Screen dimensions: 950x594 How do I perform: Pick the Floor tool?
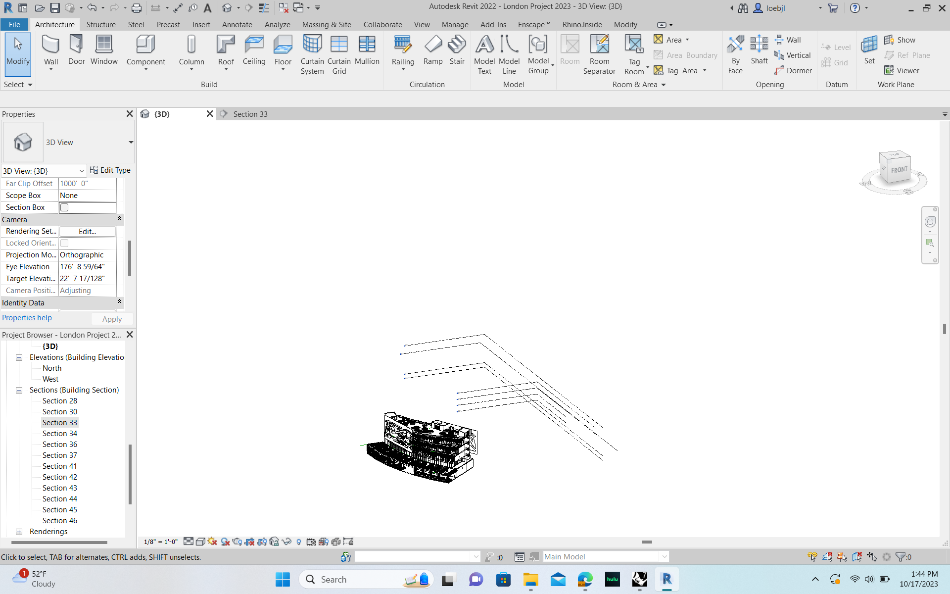pos(283,52)
